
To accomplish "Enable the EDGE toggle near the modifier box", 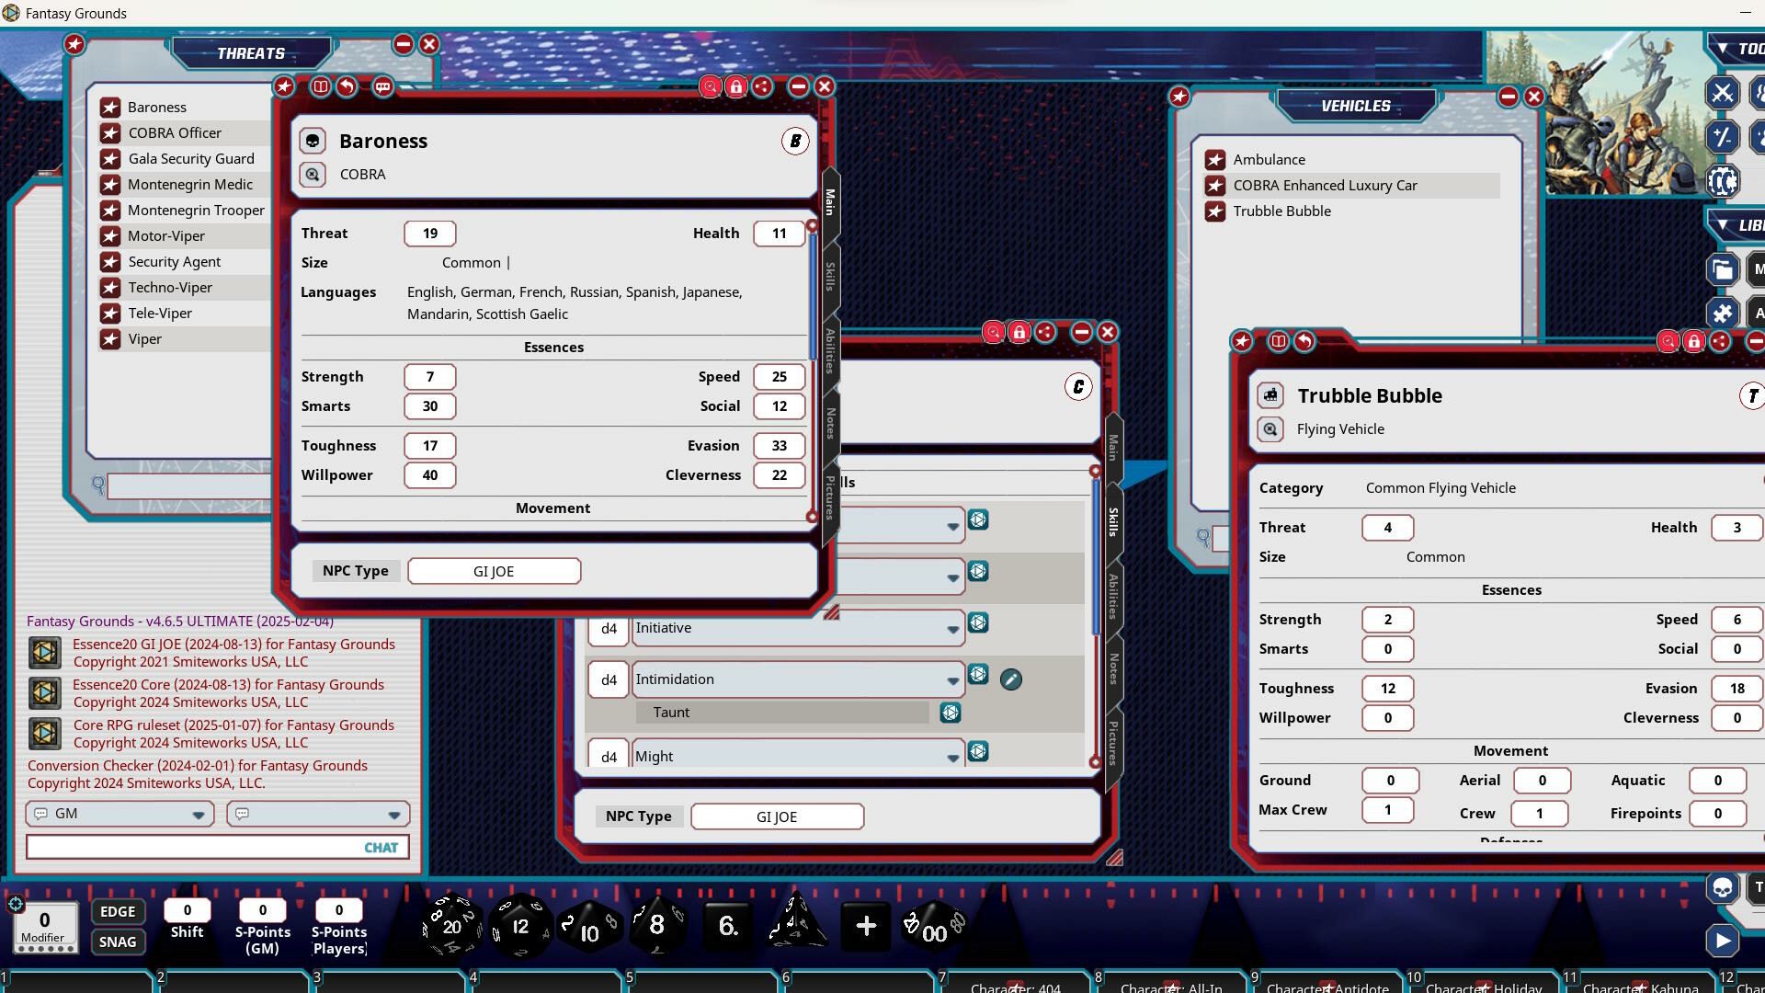I will point(118,911).
